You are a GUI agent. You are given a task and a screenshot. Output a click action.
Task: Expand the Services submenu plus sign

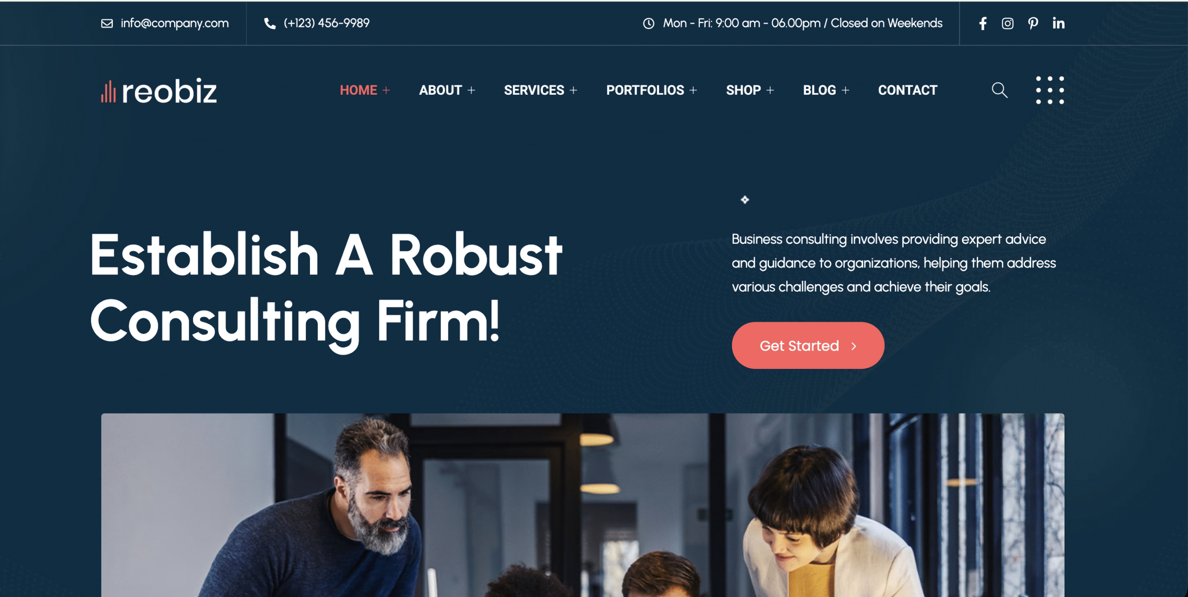click(x=573, y=90)
